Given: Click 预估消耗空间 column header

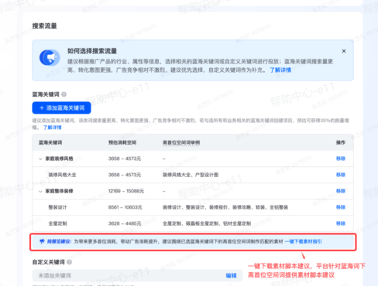Looking at the screenshot, I should 122,142.
